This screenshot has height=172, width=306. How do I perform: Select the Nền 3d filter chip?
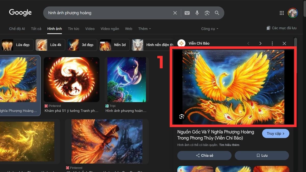coord(114,45)
